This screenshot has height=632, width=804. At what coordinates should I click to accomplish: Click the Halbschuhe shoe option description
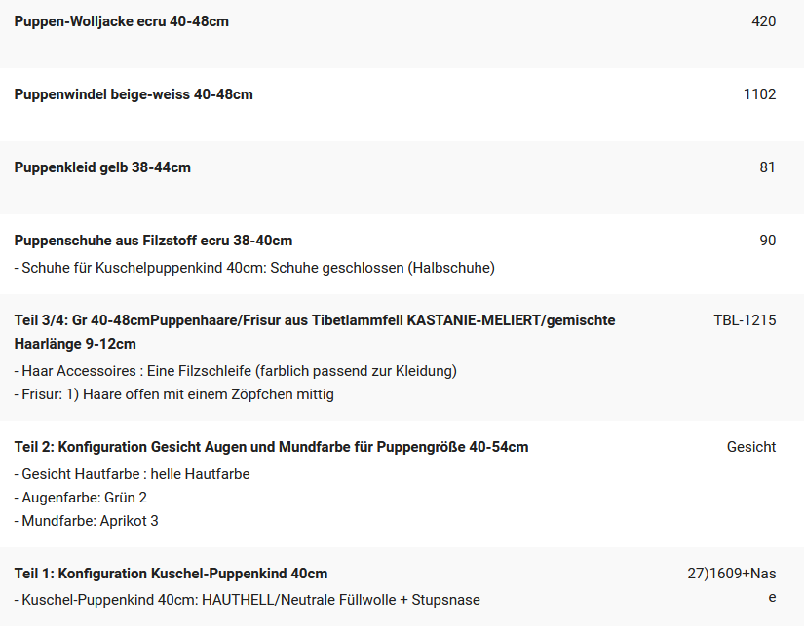point(254,268)
